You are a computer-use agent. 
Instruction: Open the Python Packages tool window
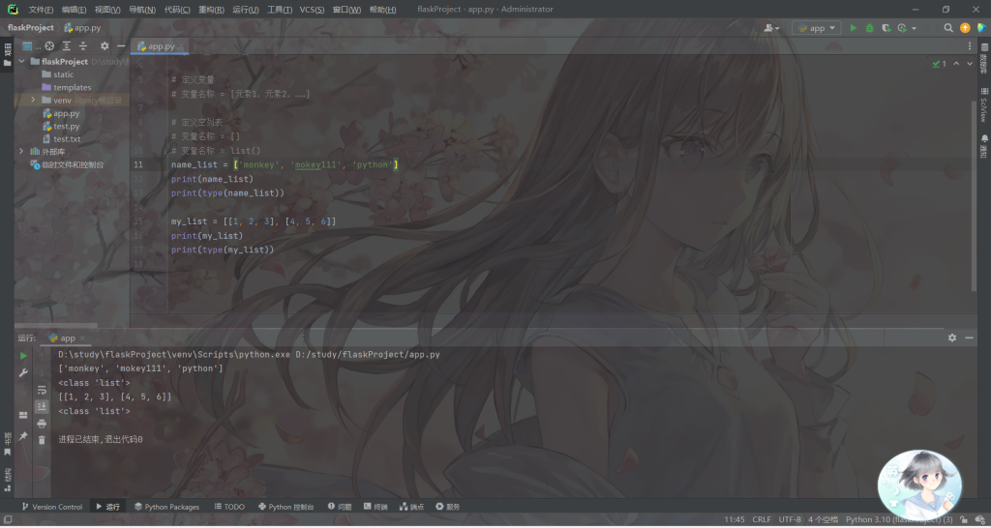pos(166,507)
